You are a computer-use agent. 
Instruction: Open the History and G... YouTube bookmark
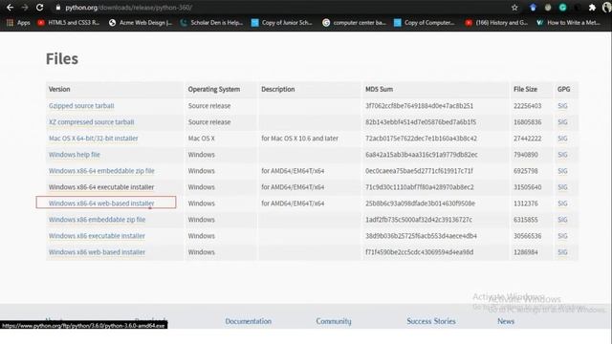click(496, 23)
